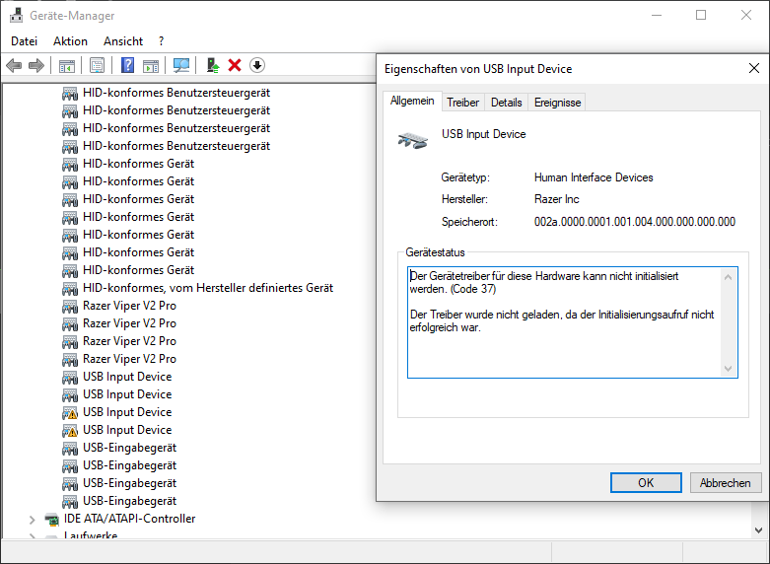
Task: Select the IDE ATA/ATAPI-Controller label
Action: tap(129, 519)
